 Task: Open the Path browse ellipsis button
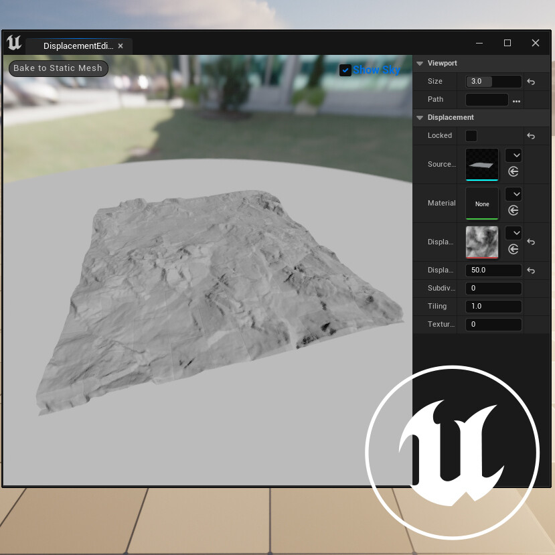517,99
